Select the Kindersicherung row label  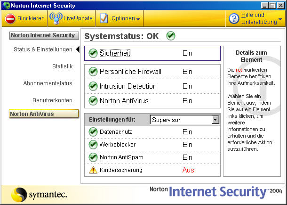click(121, 170)
